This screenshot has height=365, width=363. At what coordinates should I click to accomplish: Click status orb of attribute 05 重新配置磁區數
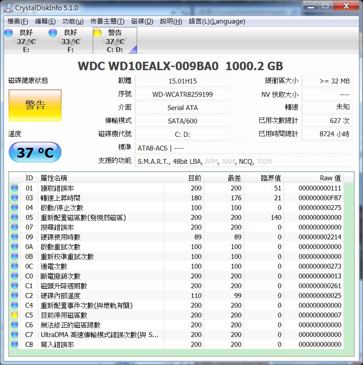[15, 217]
